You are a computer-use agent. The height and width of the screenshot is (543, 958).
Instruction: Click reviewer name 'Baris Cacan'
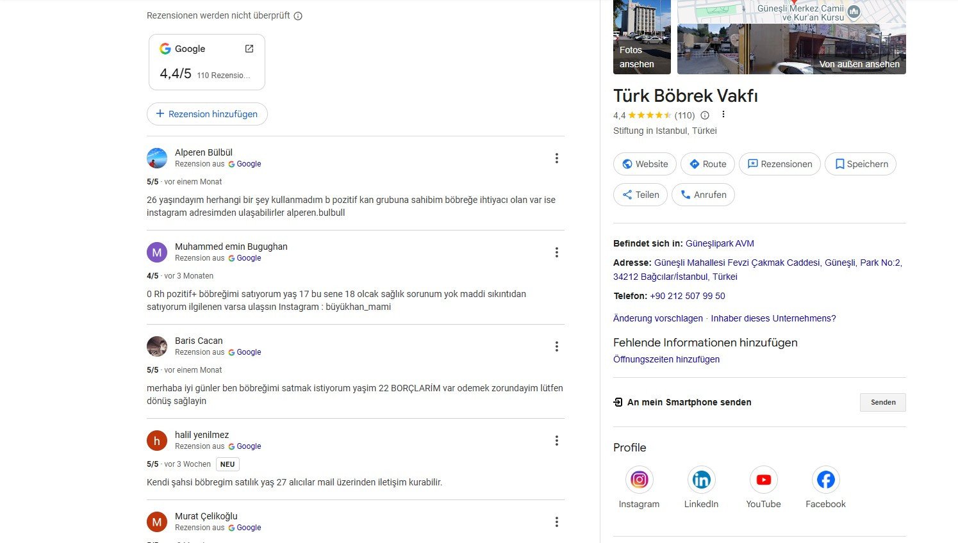(199, 341)
